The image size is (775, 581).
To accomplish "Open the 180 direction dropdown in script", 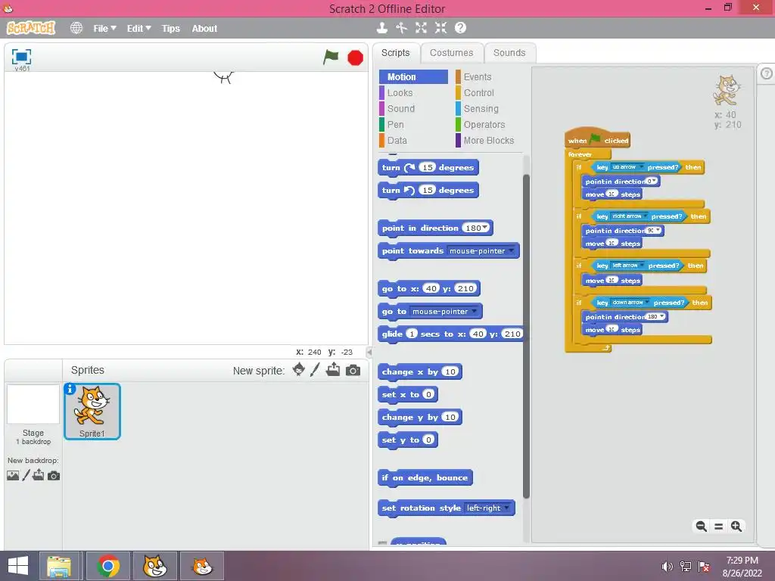I will point(661,317).
